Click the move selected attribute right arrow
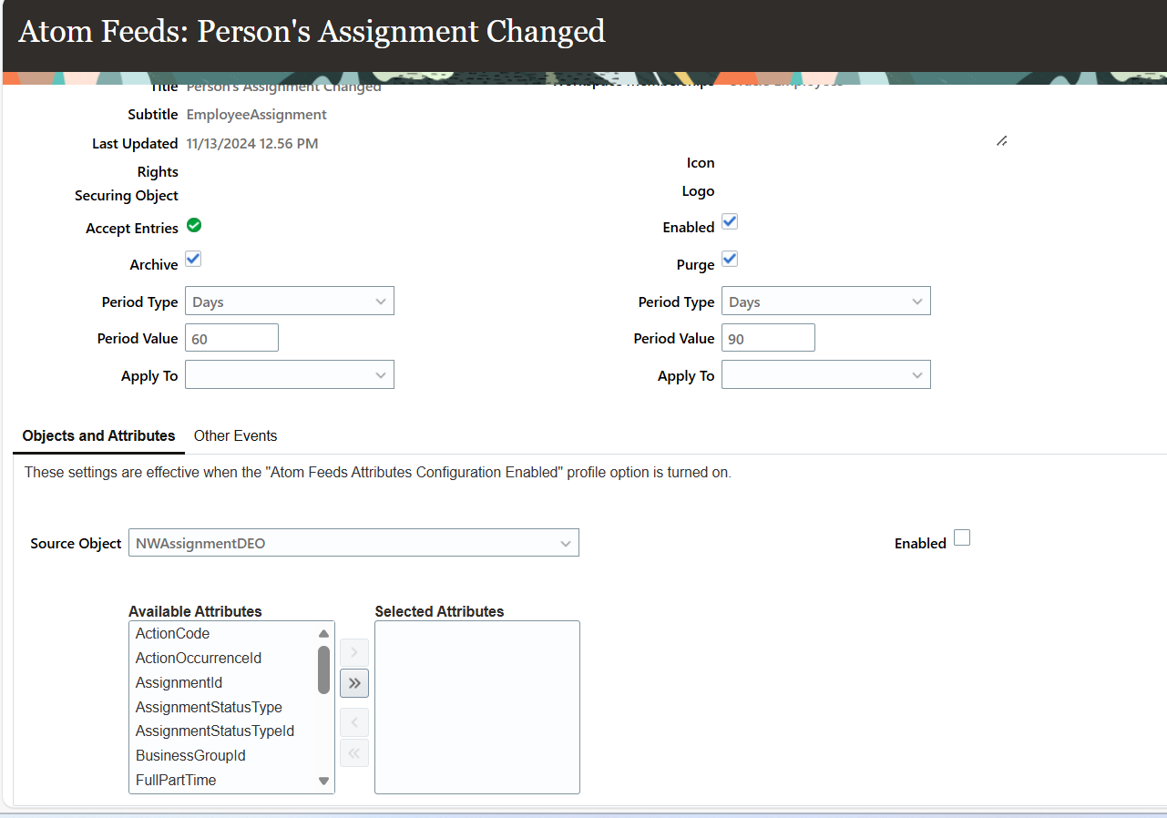Image resolution: width=1167 pixels, height=818 pixels. point(354,652)
